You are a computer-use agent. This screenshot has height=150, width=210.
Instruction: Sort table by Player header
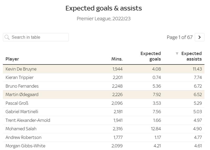point(12,59)
